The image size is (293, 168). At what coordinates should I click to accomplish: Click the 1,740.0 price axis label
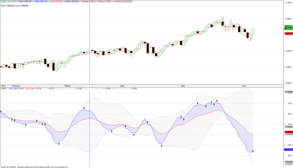[x=289, y=3]
